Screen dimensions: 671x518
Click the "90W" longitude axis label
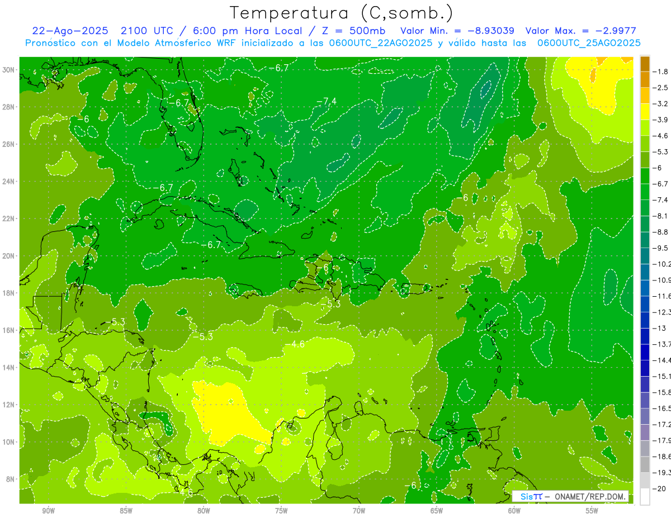tap(48, 511)
